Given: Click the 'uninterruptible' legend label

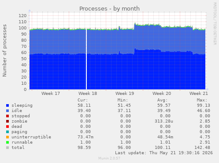Looking at the screenshot, I should 31,137.
